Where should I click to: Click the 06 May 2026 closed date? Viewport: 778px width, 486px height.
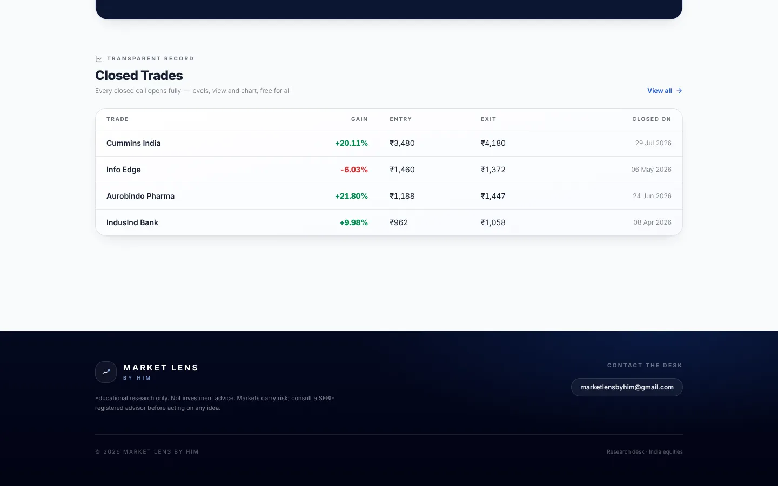tap(651, 170)
